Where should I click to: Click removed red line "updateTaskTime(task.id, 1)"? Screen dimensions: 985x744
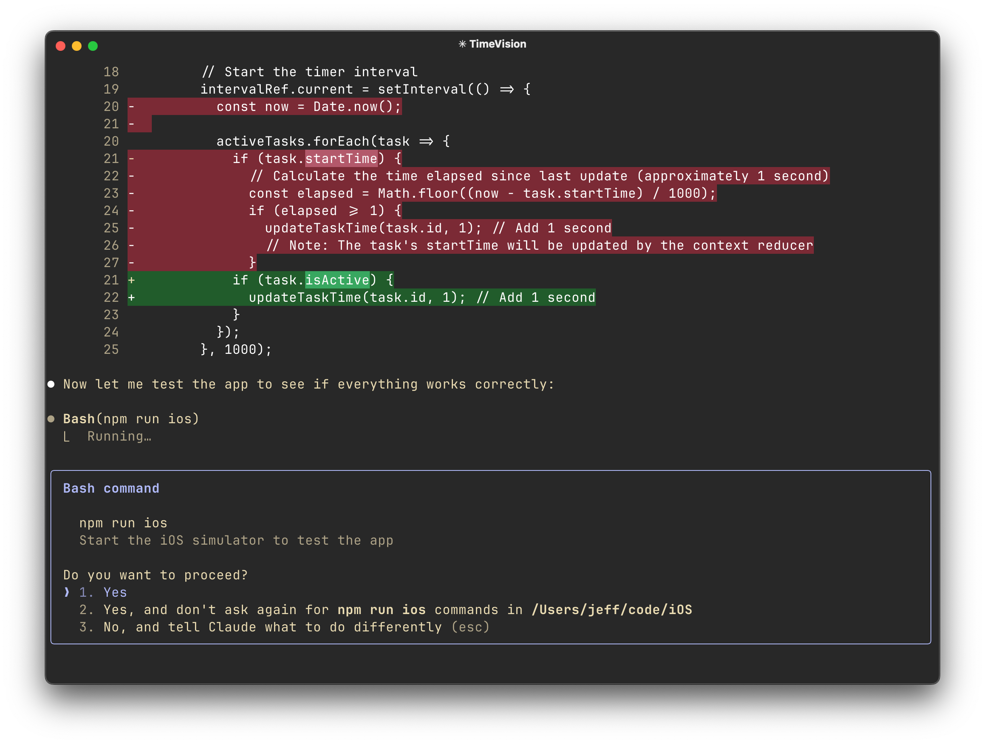tap(438, 228)
